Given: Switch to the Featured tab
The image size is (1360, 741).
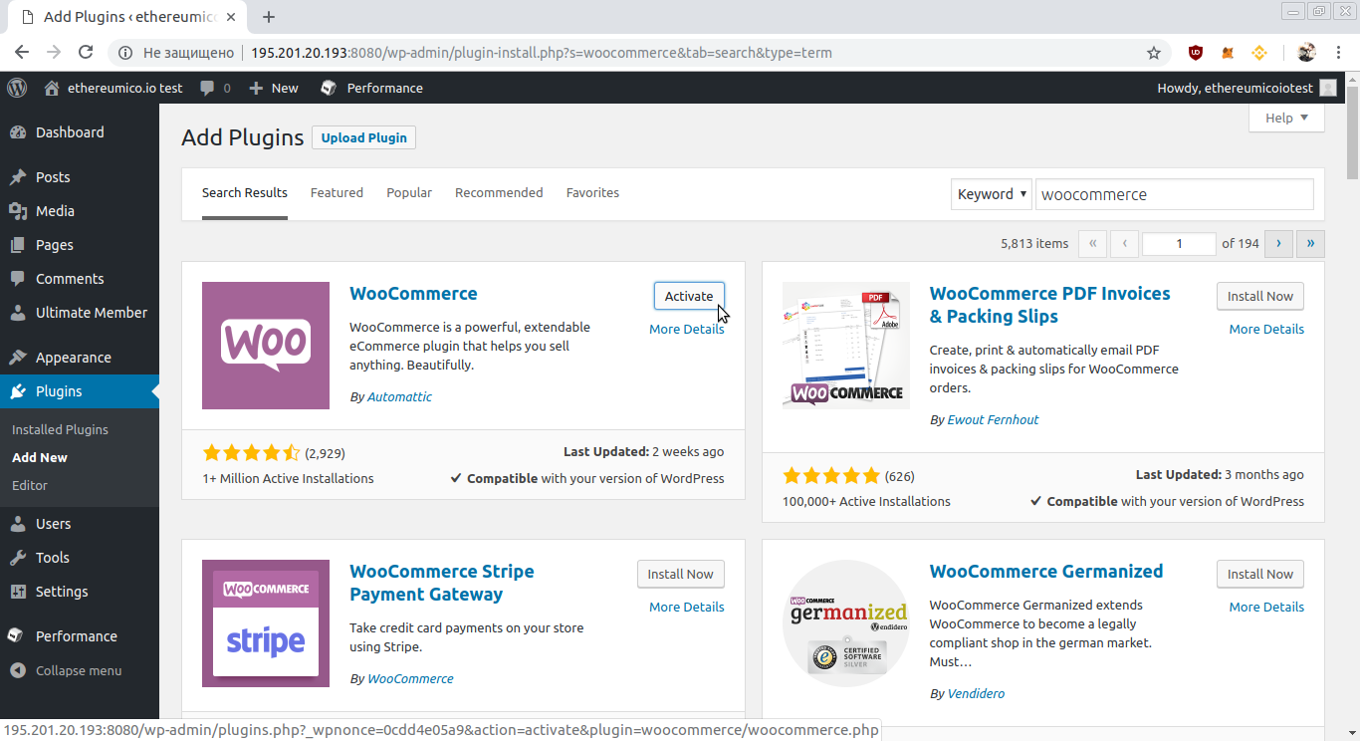Looking at the screenshot, I should (337, 193).
